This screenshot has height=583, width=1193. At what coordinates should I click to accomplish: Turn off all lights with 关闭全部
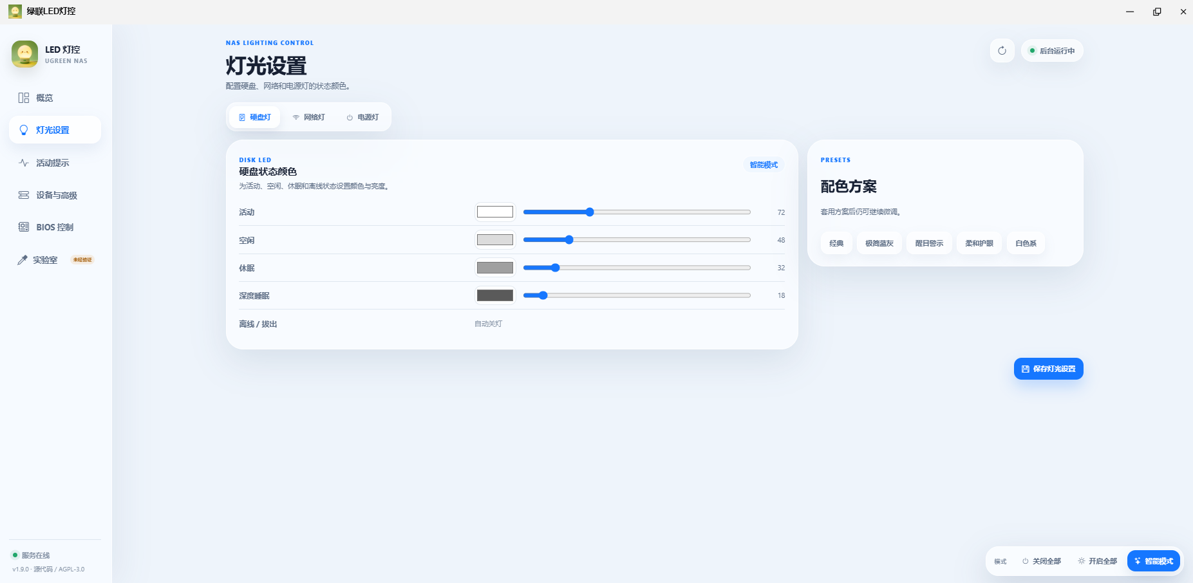click(x=1041, y=561)
